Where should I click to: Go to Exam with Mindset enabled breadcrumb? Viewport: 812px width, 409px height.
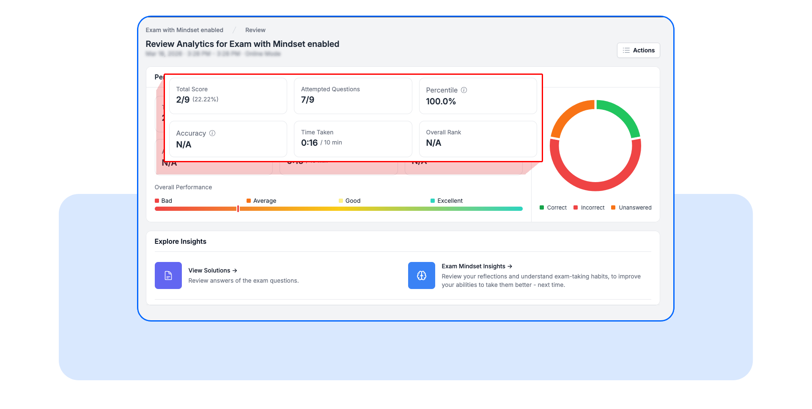click(x=184, y=30)
